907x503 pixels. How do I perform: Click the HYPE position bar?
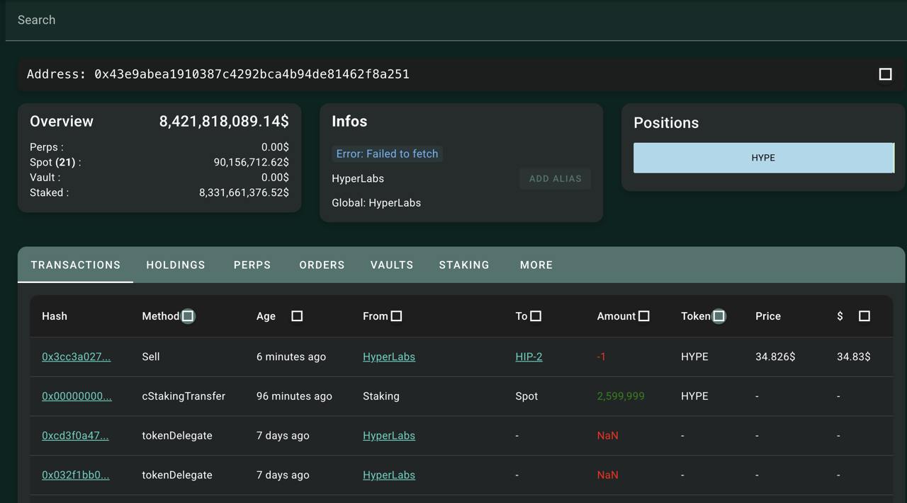763,158
